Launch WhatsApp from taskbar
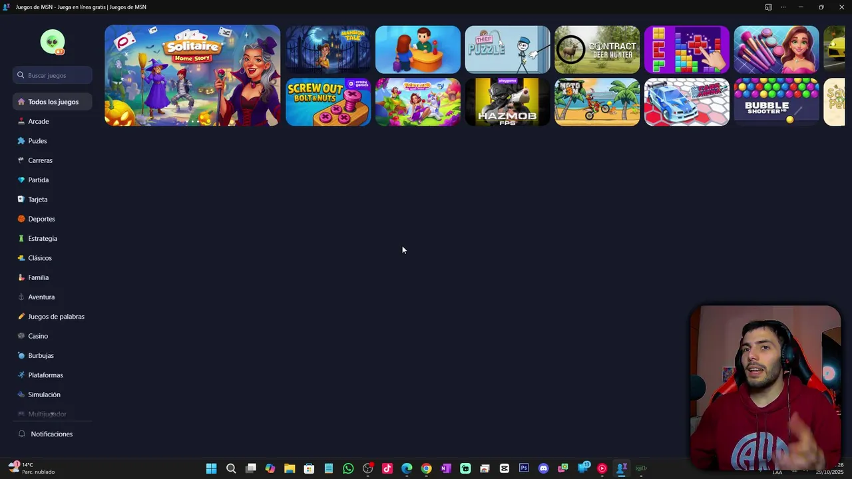 pyautogui.click(x=348, y=468)
